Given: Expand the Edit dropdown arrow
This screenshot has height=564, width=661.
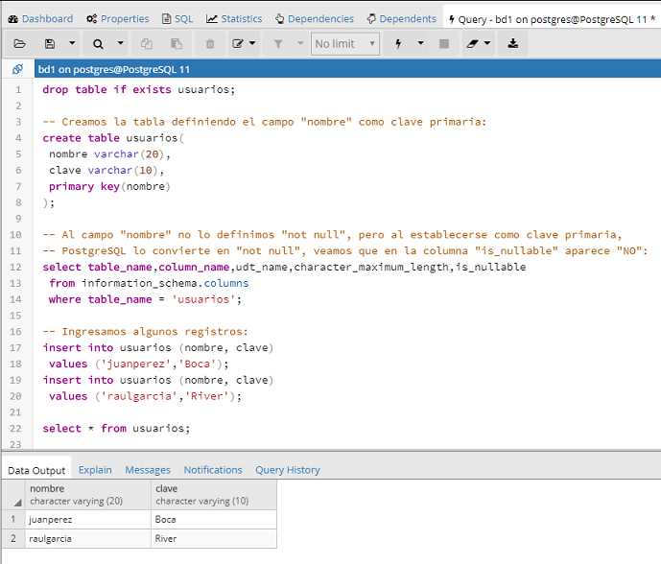Looking at the screenshot, I should pos(252,43).
